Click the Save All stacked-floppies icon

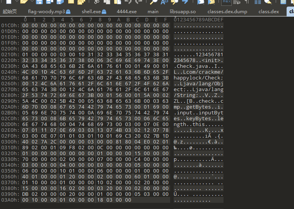(x=60, y=2)
